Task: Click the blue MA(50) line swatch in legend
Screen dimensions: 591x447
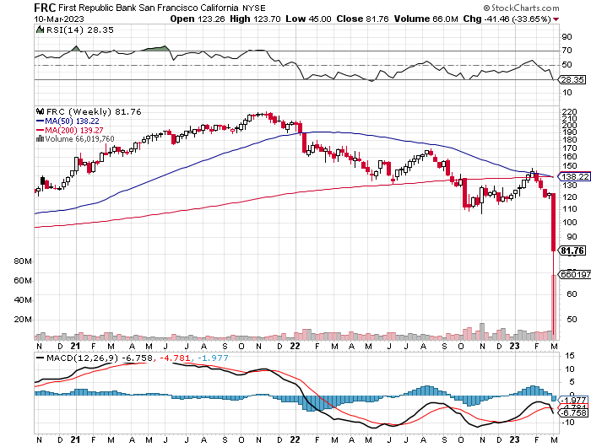Action: pos(40,121)
